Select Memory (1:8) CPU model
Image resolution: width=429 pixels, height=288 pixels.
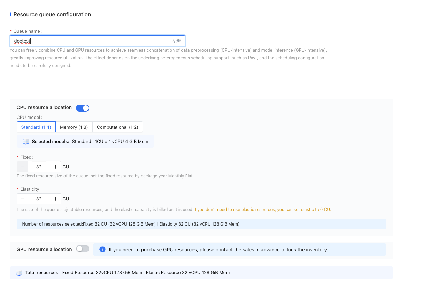click(x=74, y=127)
